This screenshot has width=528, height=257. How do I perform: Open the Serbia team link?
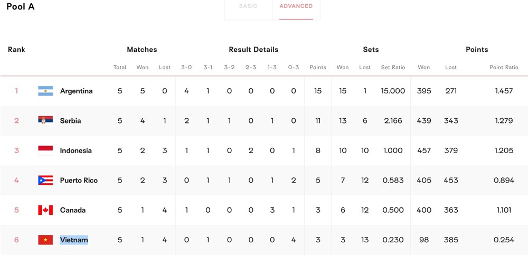click(x=70, y=121)
